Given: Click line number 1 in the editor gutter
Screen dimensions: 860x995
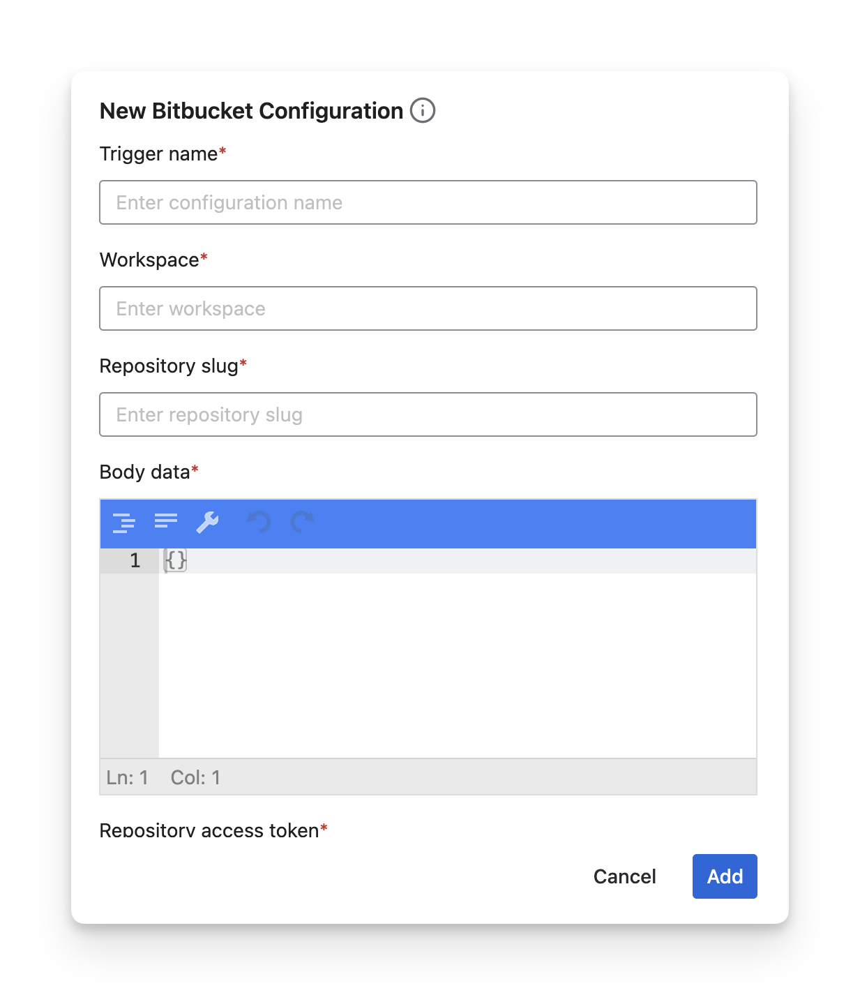Looking at the screenshot, I should [x=135, y=560].
